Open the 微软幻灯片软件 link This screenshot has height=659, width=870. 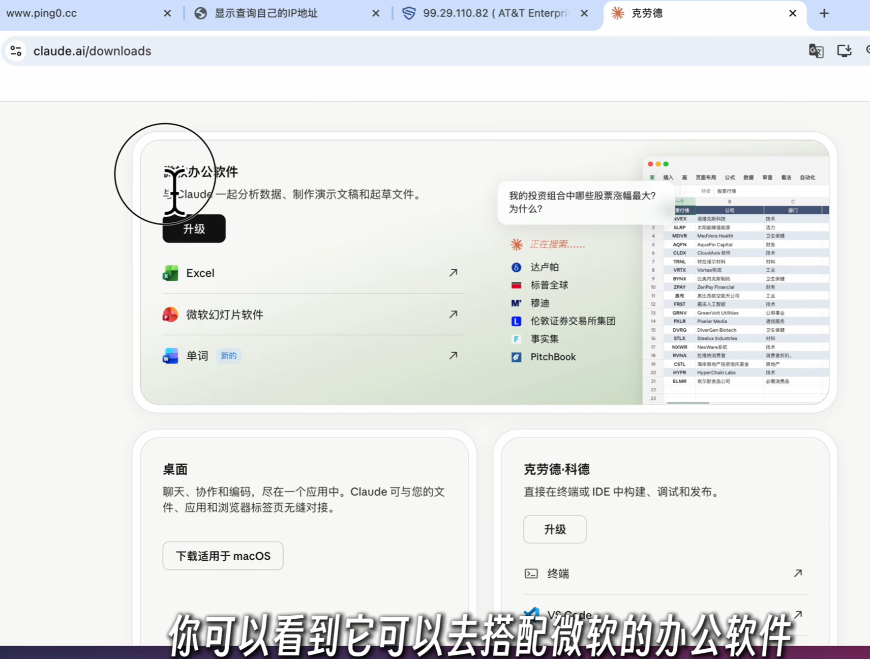(x=313, y=314)
